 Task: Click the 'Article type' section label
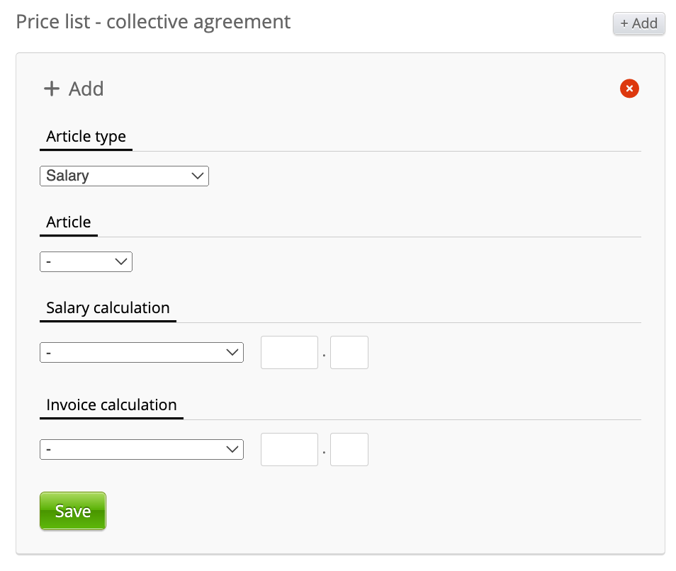point(86,137)
